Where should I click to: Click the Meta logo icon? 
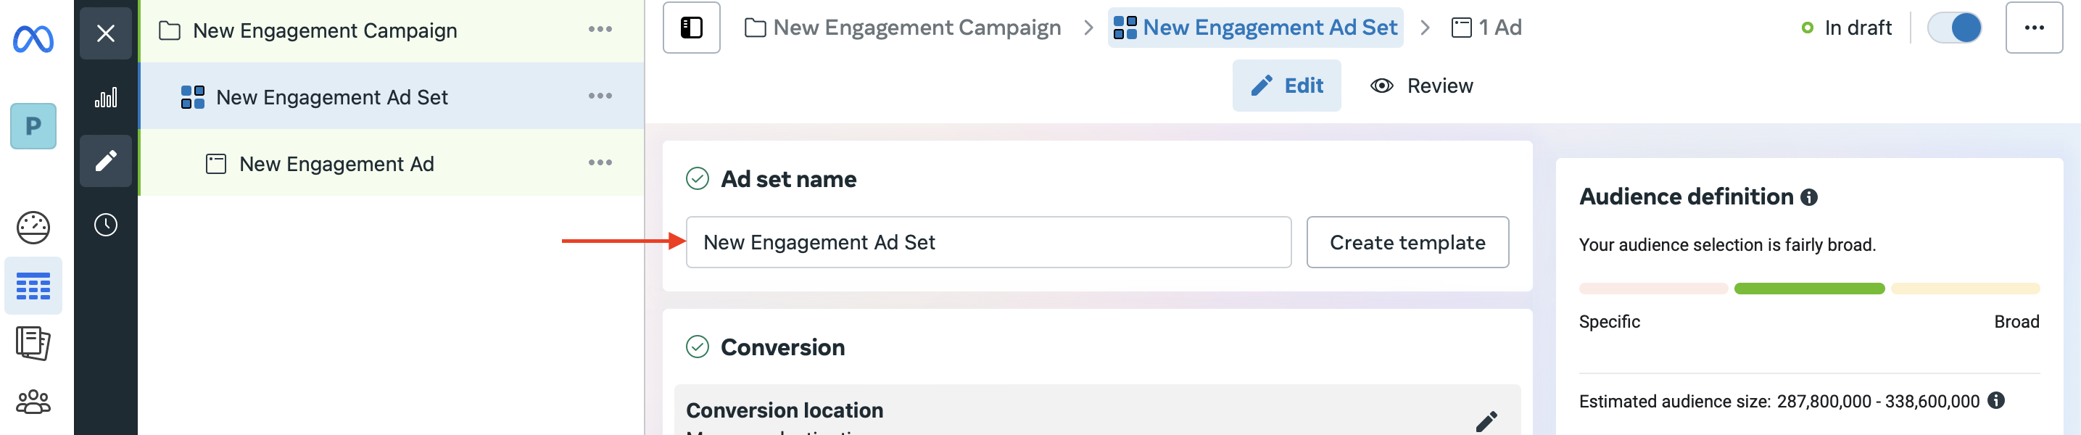(33, 38)
